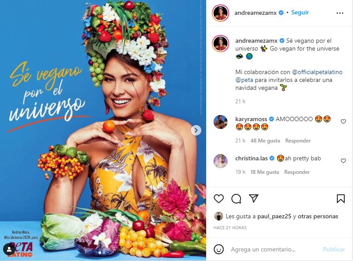Screen dimensions: 353x261
Task: Show tagged people on photo
Action: (9, 249)
